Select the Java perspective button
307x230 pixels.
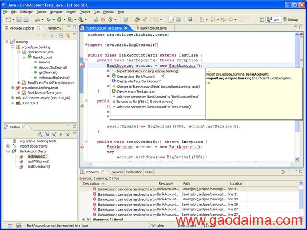(x=273, y=20)
